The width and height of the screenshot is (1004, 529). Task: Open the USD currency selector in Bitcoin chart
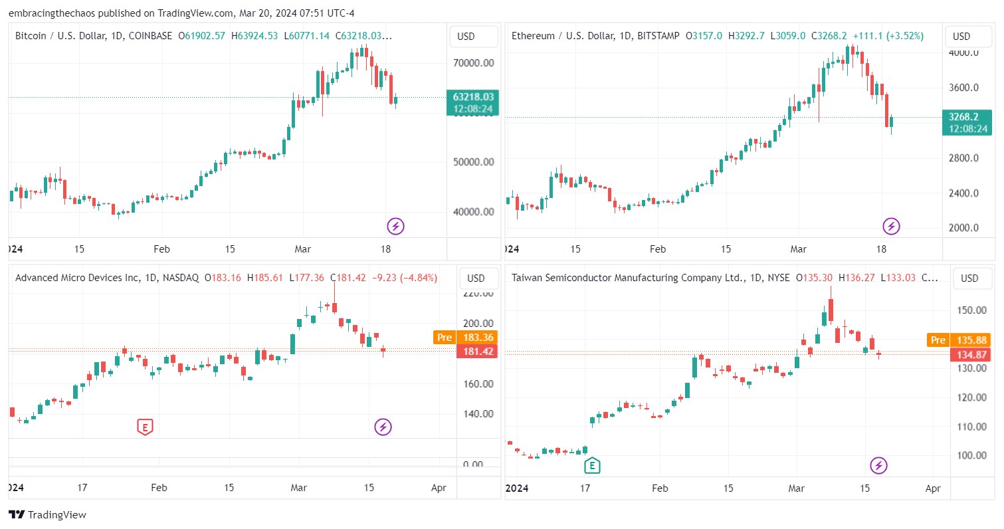pyautogui.click(x=474, y=37)
